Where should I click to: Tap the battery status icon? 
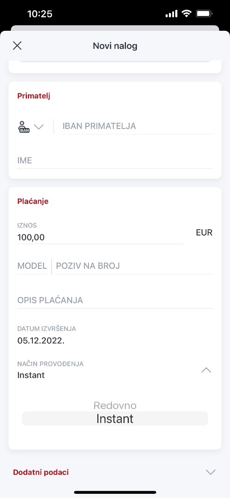click(204, 13)
